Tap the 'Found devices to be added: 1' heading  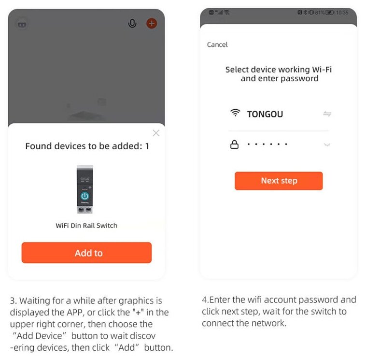tap(87, 146)
